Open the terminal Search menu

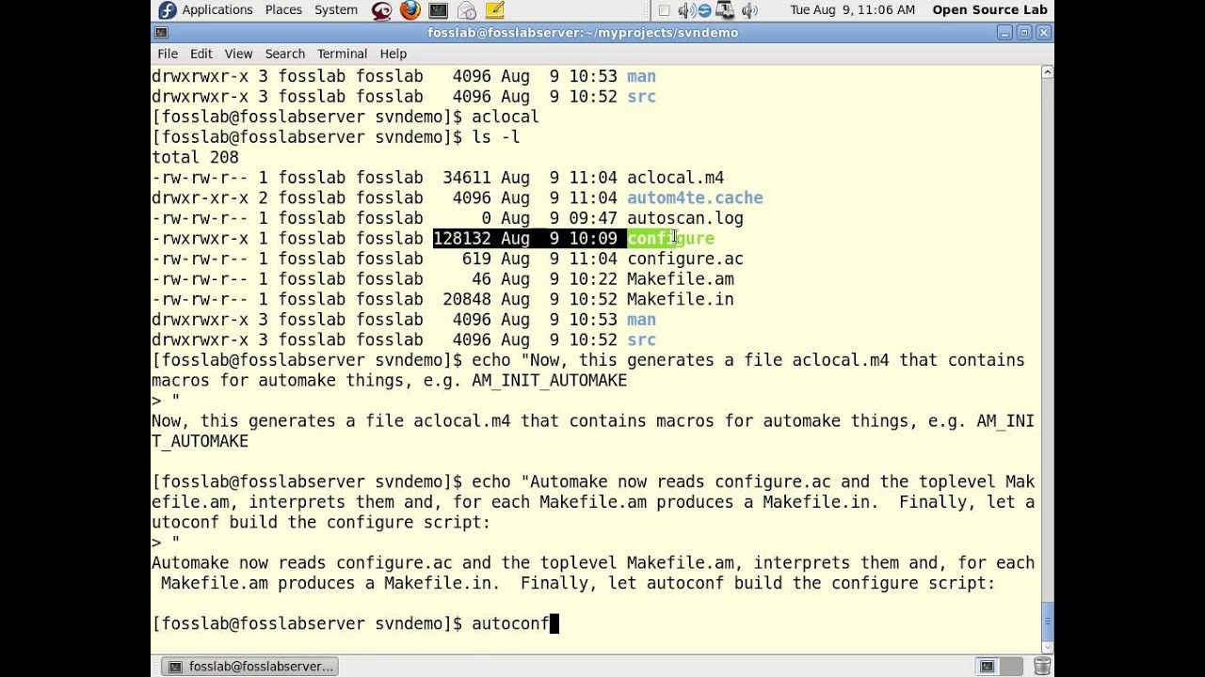[x=284, y=54]
